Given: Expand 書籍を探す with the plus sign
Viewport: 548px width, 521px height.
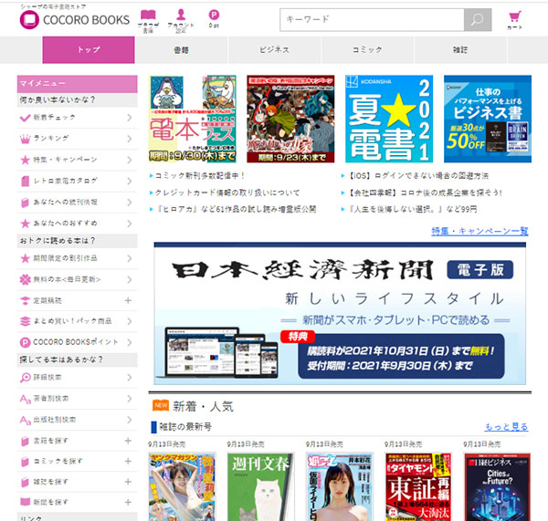Looking at the screenshot, I should (x=128, y=441).
